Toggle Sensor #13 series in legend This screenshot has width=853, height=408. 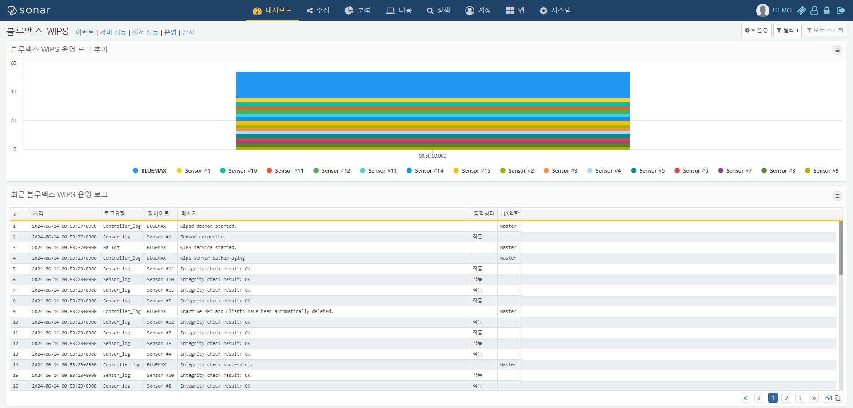tap(378, 170)
